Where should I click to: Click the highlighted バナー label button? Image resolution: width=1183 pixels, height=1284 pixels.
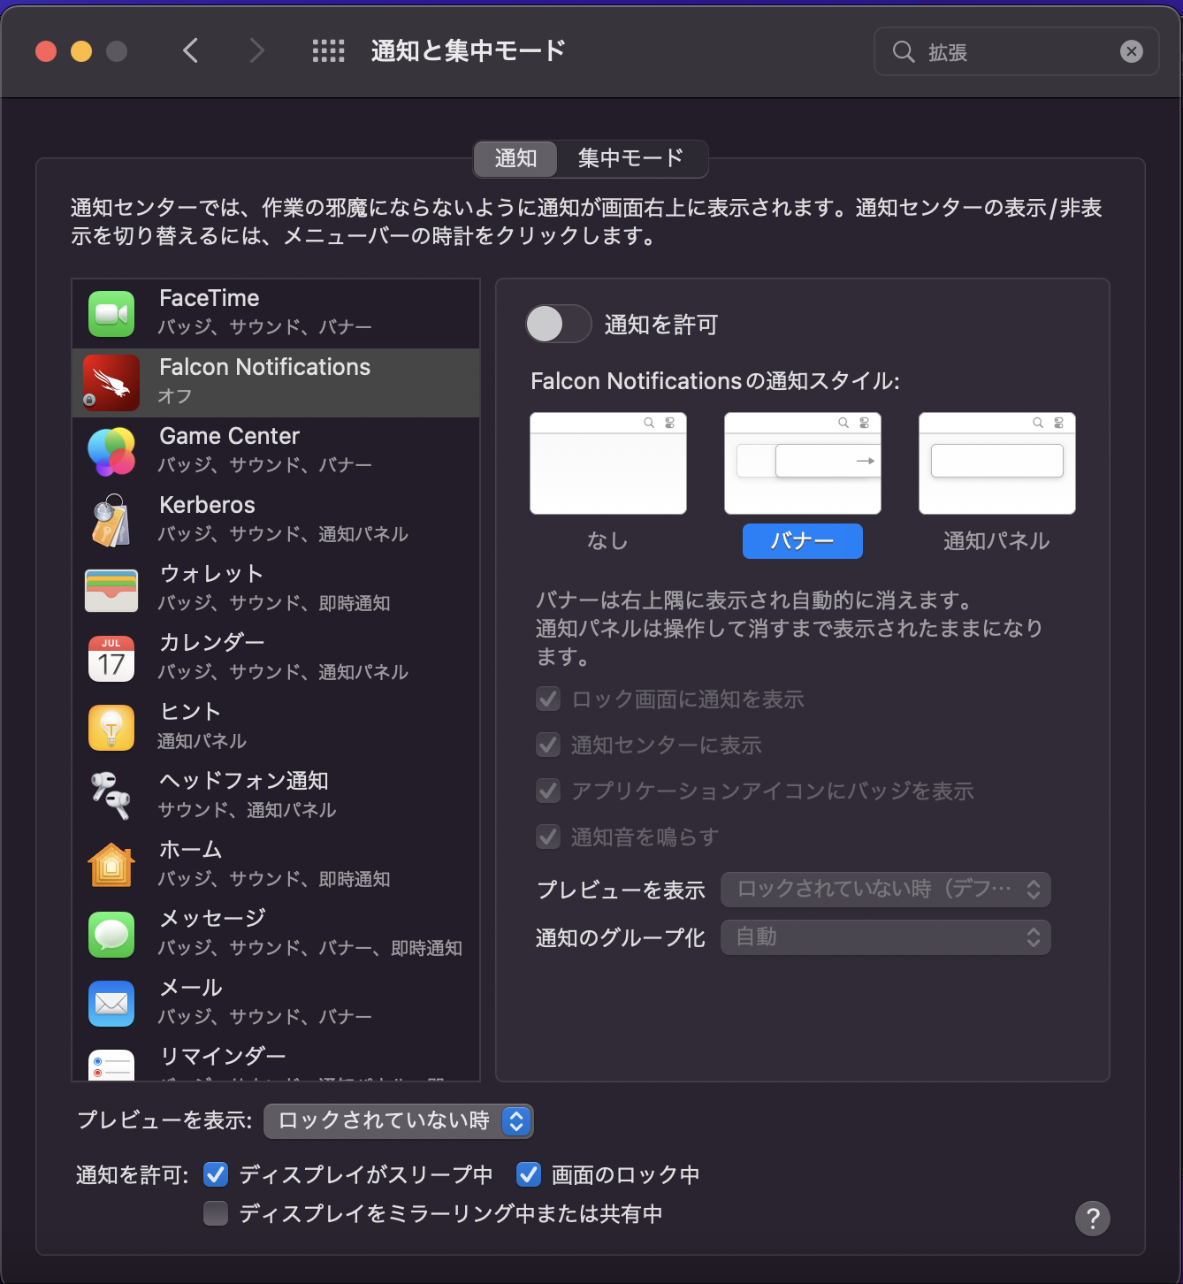(x=803, y=541)
